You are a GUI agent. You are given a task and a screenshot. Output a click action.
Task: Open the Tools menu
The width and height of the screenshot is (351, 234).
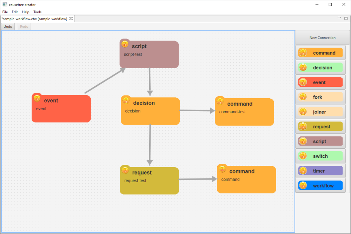point(37,12)
